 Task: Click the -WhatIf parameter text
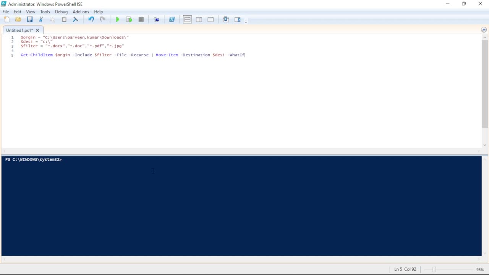point(236,55)
